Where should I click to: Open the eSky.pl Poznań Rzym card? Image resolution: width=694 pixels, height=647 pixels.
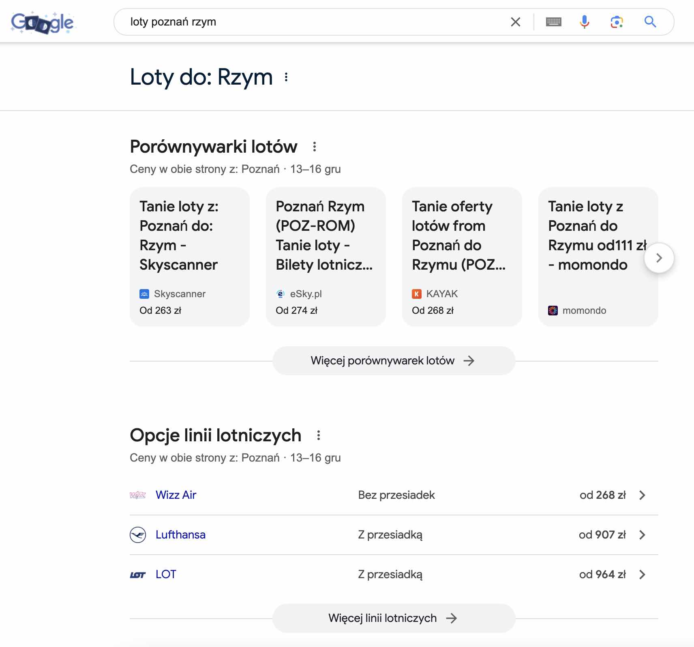pos(326,256)
